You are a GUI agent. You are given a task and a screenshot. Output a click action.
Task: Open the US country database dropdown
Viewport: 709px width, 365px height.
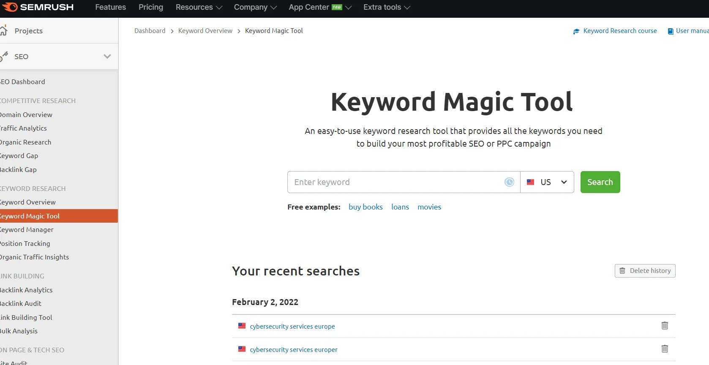pos(547,182)
